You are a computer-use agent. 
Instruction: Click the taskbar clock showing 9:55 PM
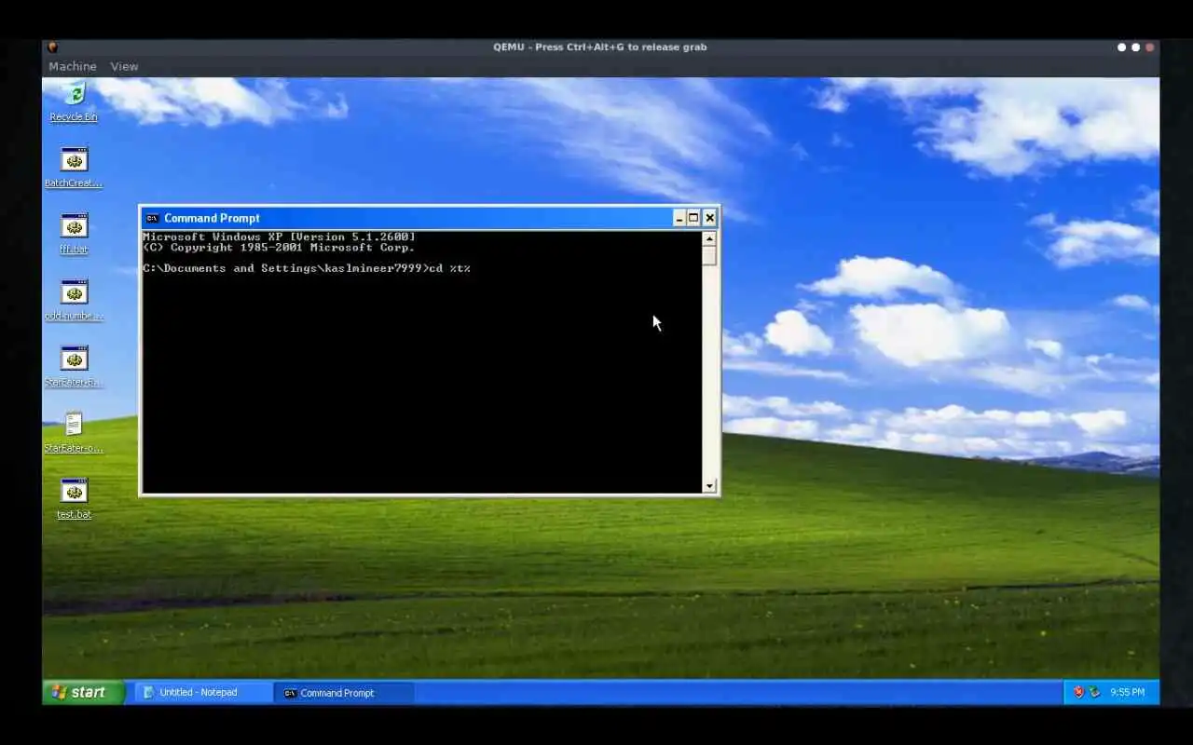pos(1128,692)
